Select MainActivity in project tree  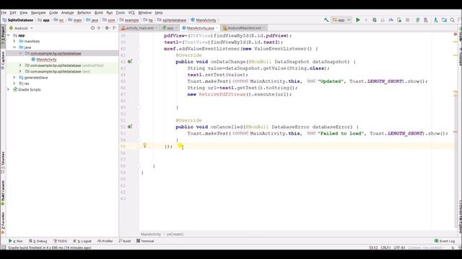pyautogui.click(x=46, y=59)
